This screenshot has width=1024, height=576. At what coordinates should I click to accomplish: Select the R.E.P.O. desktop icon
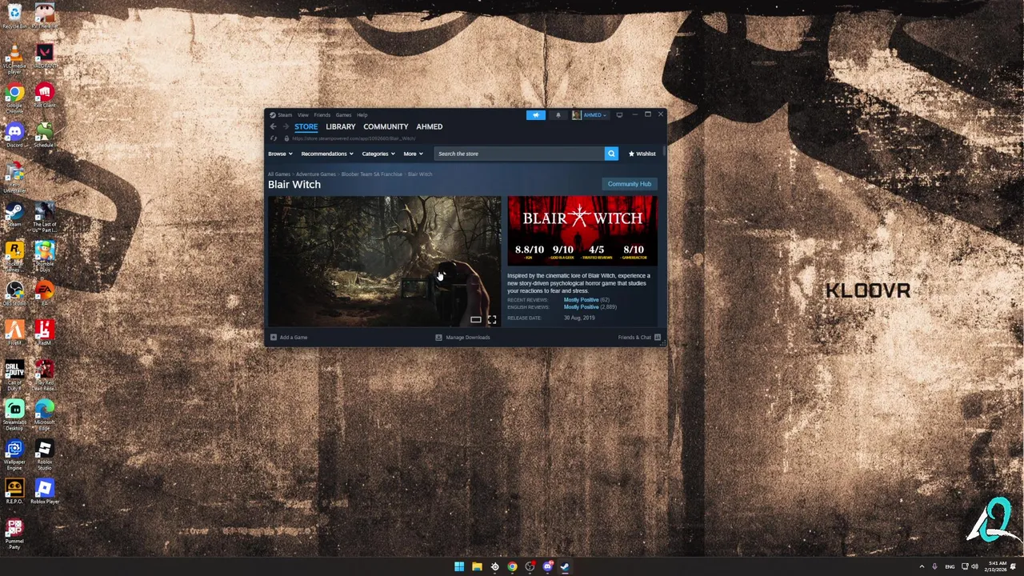pyautogui.click(x=14, y=491)
